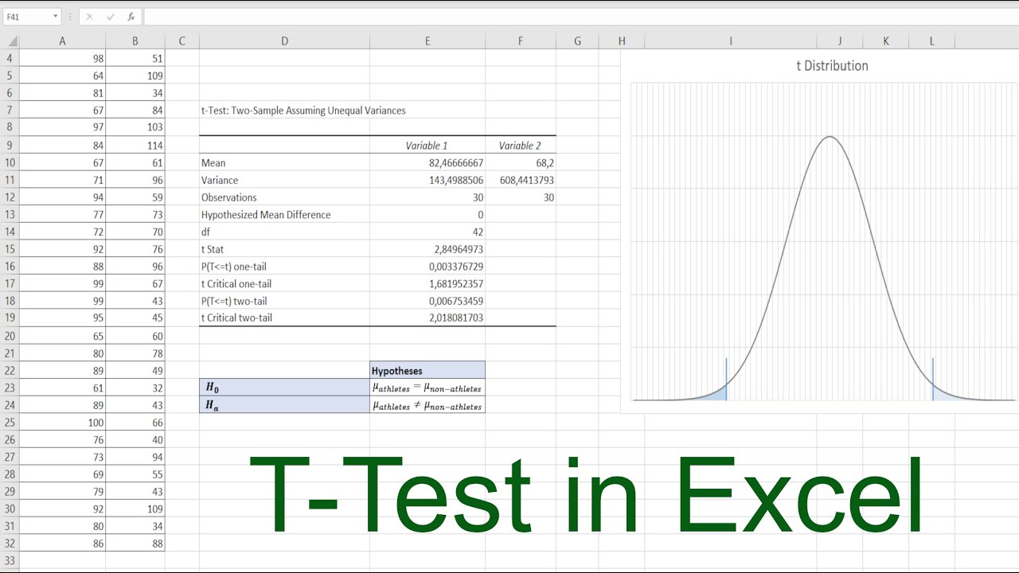Select t Stat value 2,84964973

point(428,249)
